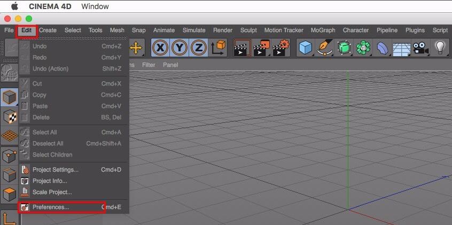
Task: Open the Tools menu
Action: pyautogui.click(x=96, y=30)
